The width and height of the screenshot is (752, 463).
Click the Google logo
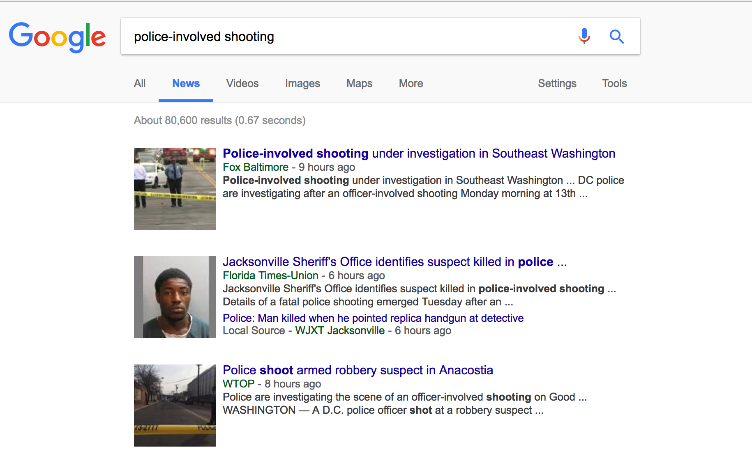pos(57,37)
